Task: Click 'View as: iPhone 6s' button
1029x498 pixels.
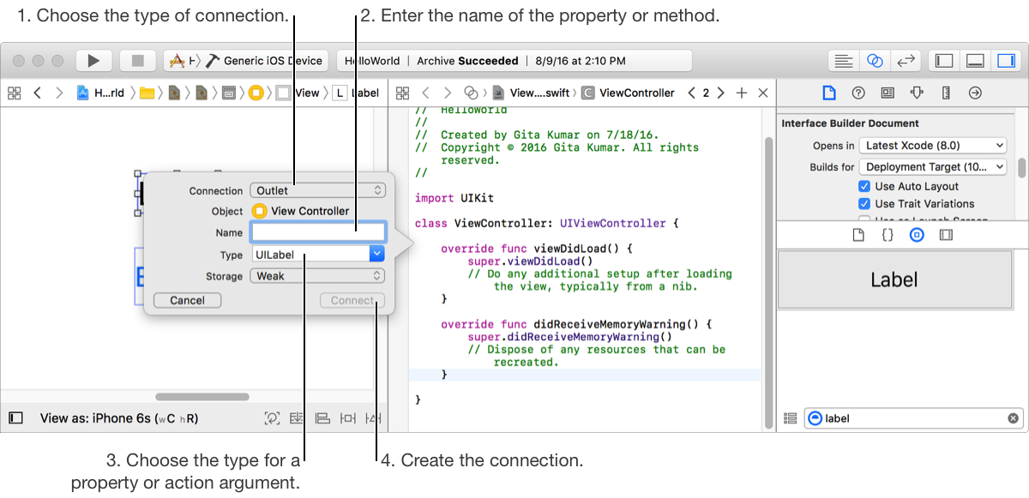Action: 119,418
